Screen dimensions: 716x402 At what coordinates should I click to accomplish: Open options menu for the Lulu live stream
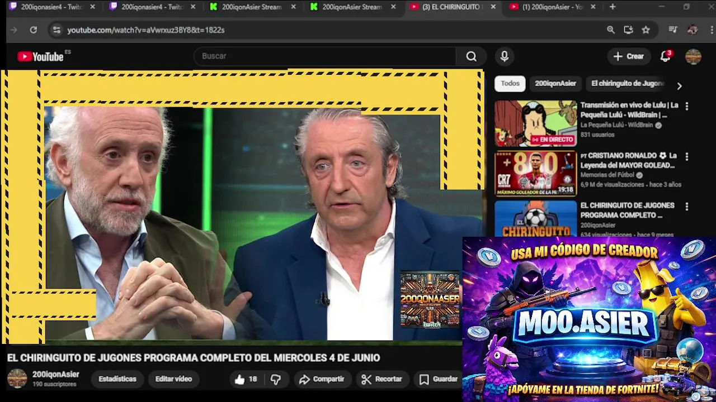pos(687,106)
